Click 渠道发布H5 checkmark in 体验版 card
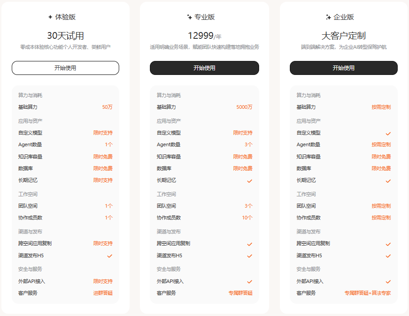409x316 pixels. (110, 256)
